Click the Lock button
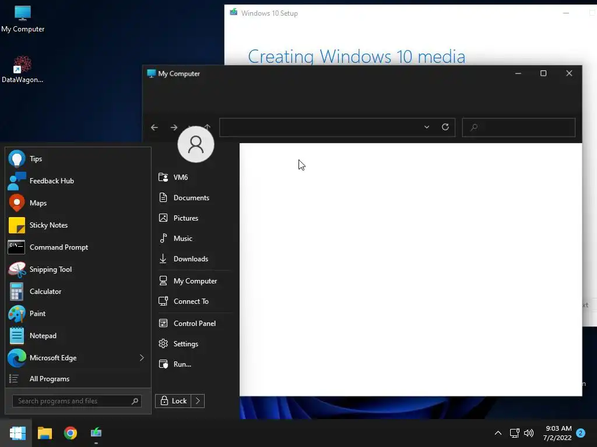The width and height of the screenshot is (597, 447). tap(173, 401)
